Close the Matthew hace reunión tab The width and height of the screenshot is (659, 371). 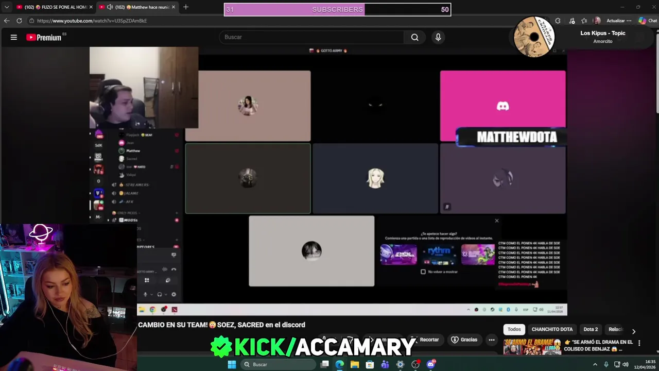click(x=173, y=7)
